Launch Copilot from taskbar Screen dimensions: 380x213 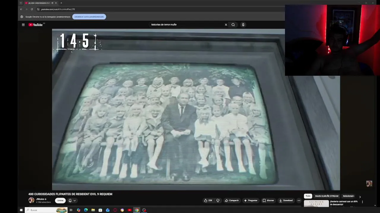78,210
